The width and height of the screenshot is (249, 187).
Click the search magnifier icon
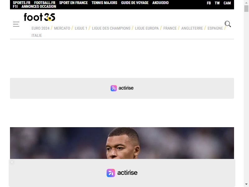[228, 24]
